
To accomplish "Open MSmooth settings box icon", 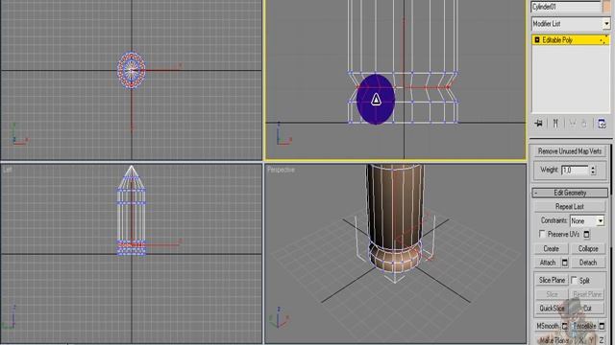I will click(x=564, y=326).
